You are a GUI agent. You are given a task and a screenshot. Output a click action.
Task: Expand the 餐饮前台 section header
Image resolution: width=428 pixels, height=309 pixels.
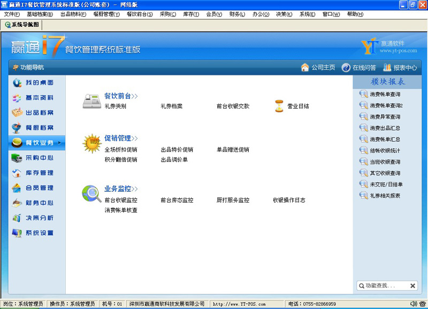point(121,96)
